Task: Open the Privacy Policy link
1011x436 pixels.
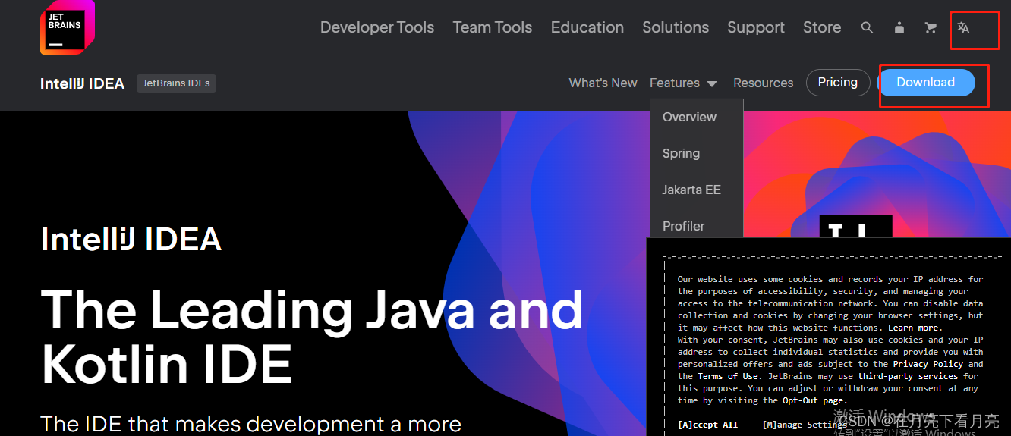Action: coord(929,364)
